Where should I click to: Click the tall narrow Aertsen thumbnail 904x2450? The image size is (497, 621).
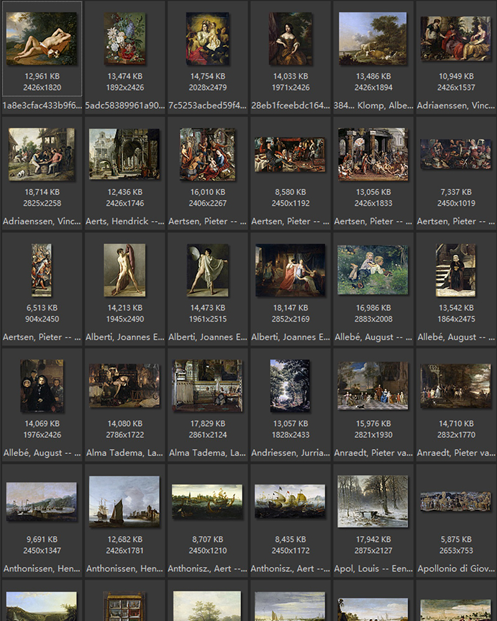(42, 270)
